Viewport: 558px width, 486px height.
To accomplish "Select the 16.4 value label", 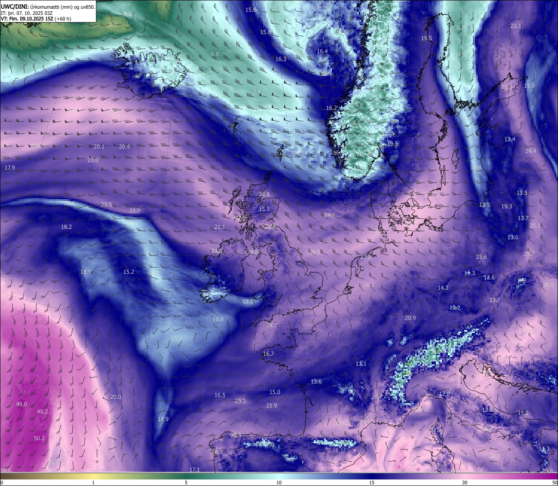I will point(322,51).
